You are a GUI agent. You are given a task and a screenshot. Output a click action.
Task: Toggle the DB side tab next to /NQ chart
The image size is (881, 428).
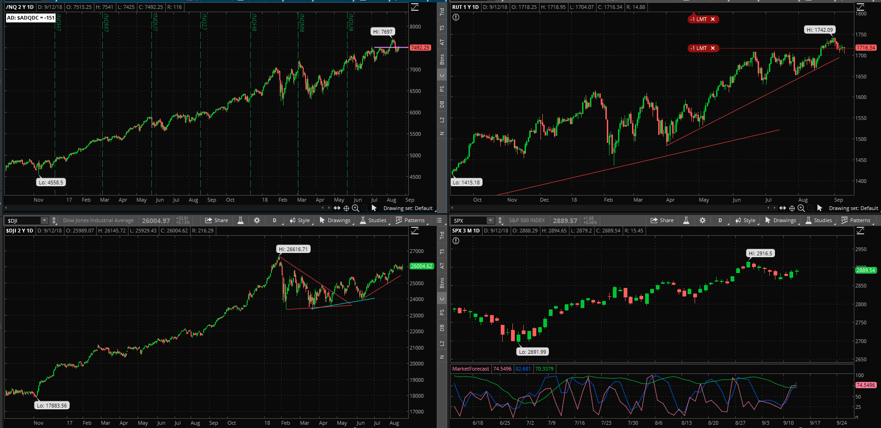(442, 104)
